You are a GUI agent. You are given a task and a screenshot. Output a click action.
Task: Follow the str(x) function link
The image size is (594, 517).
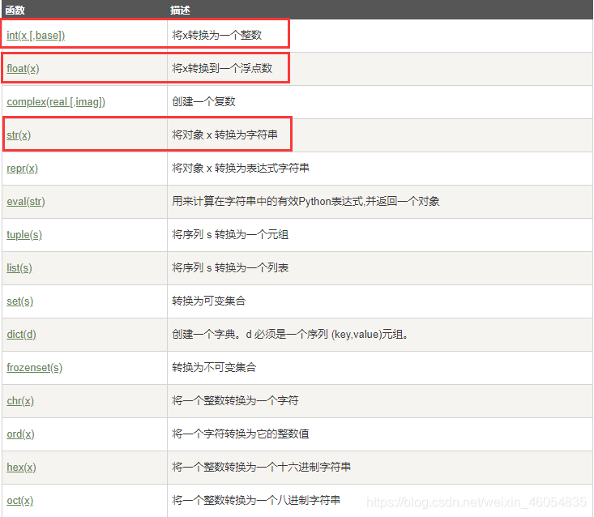tap(19, 135)
